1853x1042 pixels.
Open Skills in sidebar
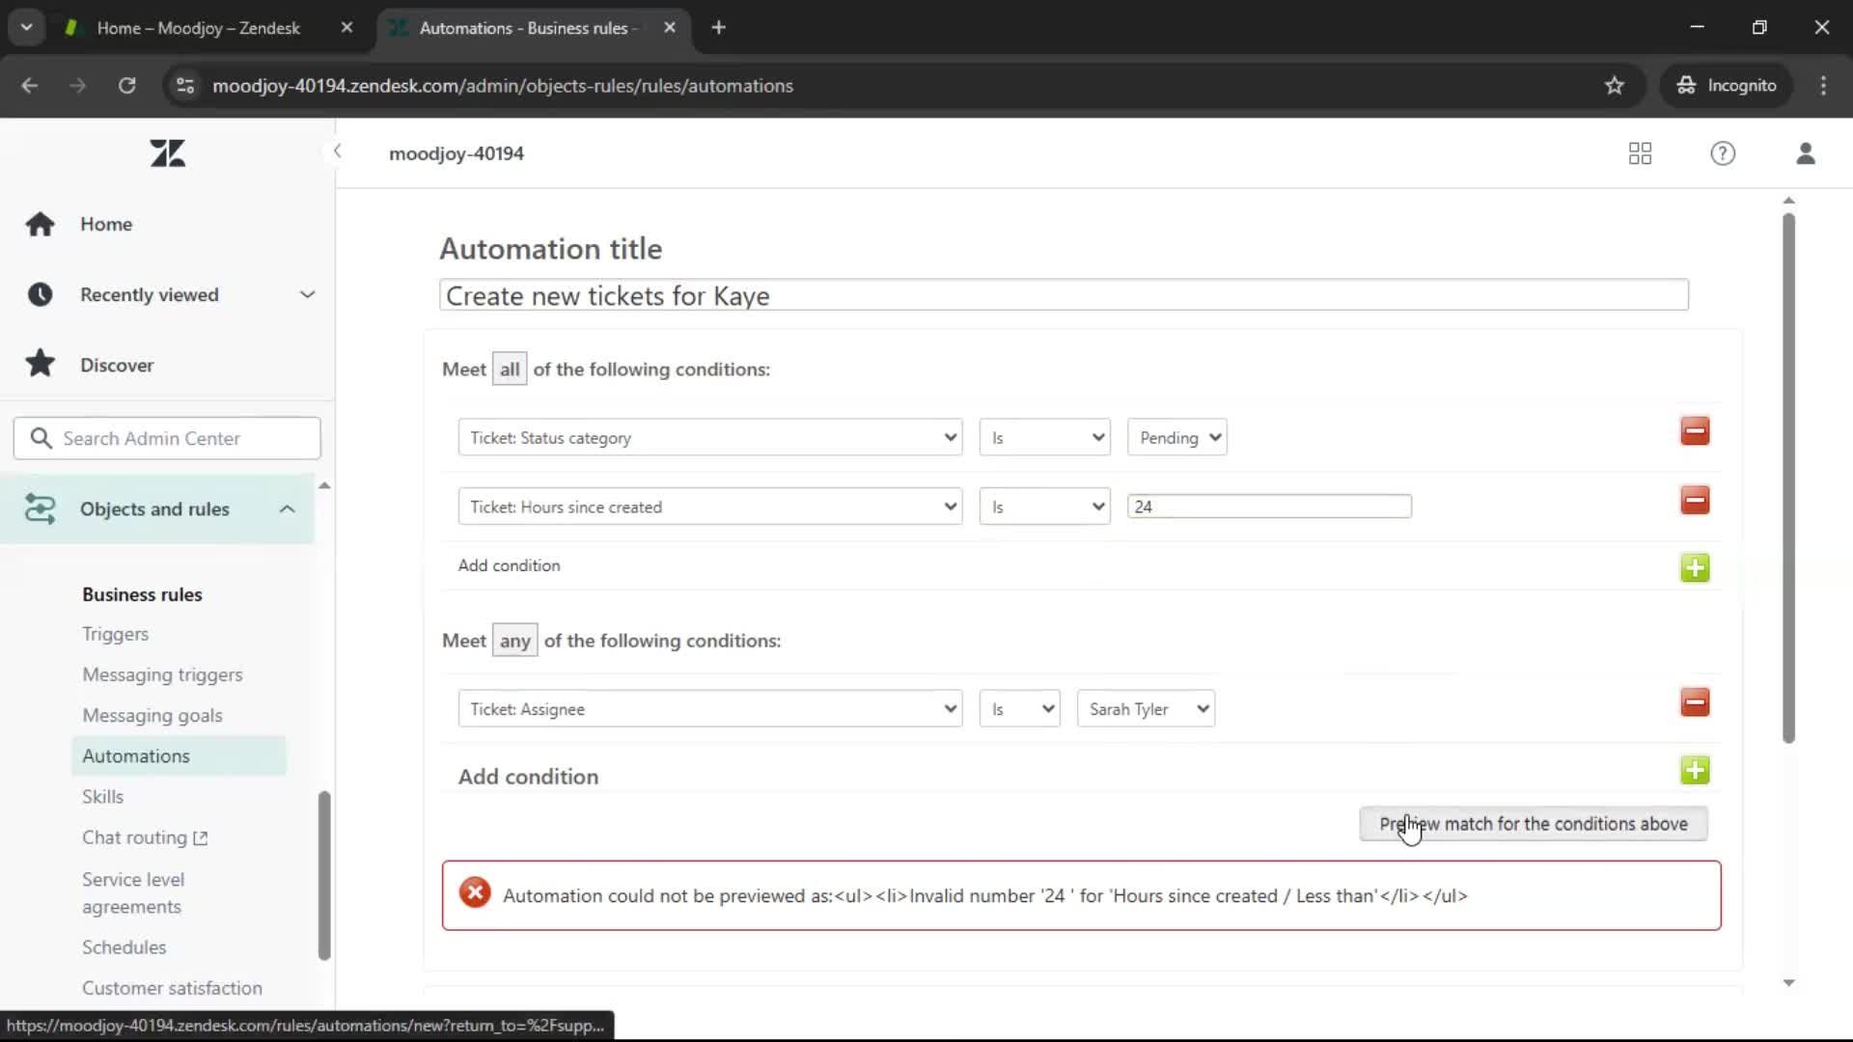tap(102, 796)
